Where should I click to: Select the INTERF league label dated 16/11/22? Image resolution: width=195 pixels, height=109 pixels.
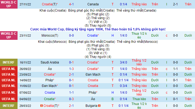(9, 62)
